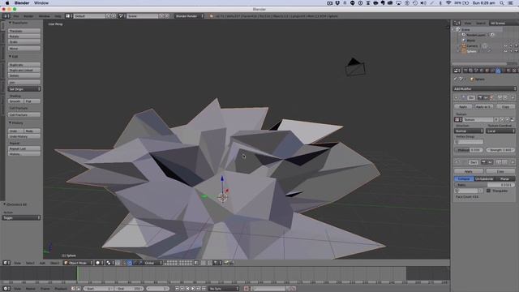
Task: Open the Blender app menu in macOS bar
Action: point(22,3)
